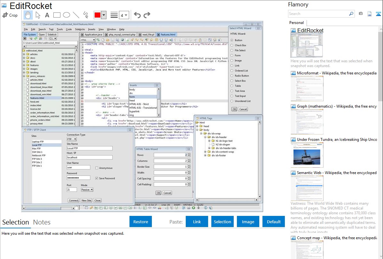Select features.html in the file tree

37,98
